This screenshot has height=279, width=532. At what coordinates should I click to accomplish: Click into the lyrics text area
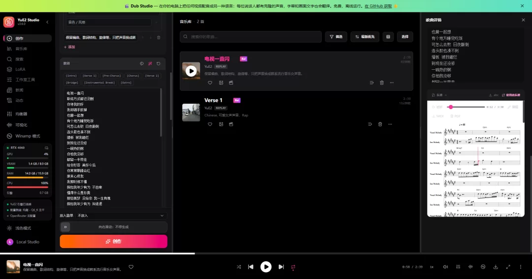[x=112, y=147]
